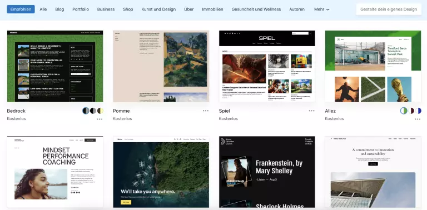Open Mindset Performance Coaching theme thumbnail
Viewport: 427px width, 210px height.
coord(55,172)
